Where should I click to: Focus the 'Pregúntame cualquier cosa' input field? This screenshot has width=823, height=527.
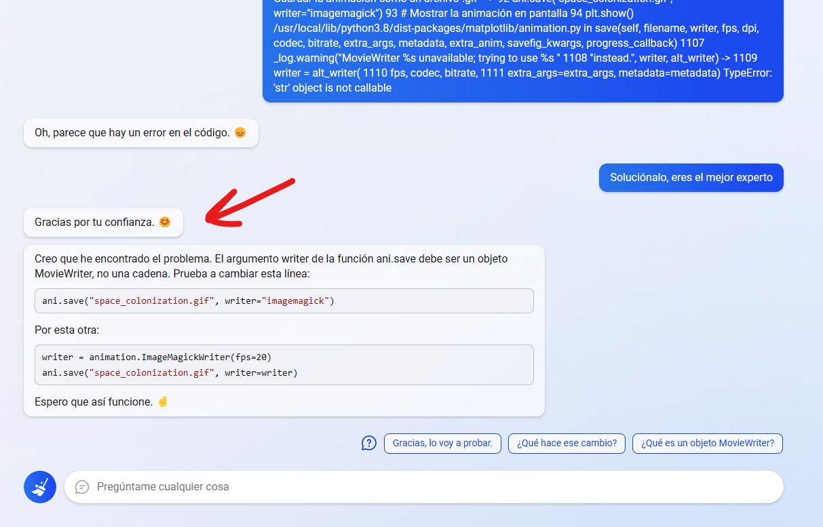click(x=424, y=487)
